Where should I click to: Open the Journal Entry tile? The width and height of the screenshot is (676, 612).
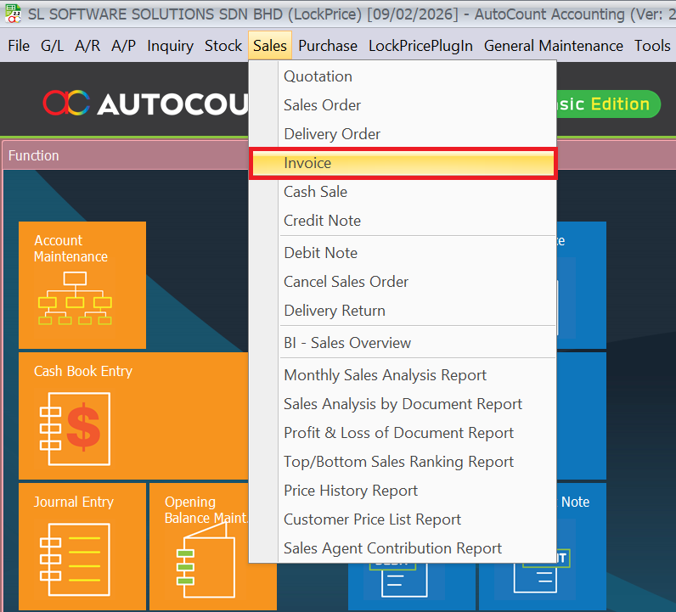[x=82, y=546]
